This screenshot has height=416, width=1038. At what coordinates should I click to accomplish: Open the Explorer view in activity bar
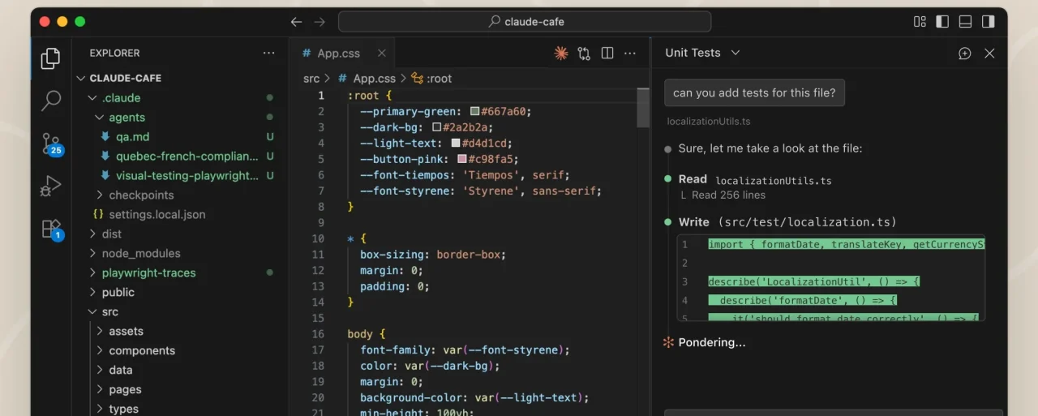coord(51,58)
